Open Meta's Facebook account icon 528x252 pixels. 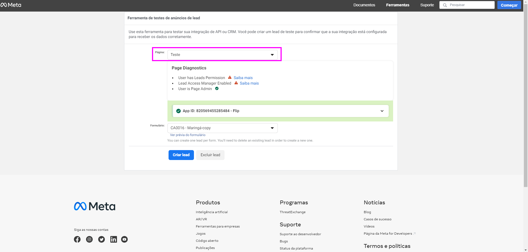[x=77, y=239]
